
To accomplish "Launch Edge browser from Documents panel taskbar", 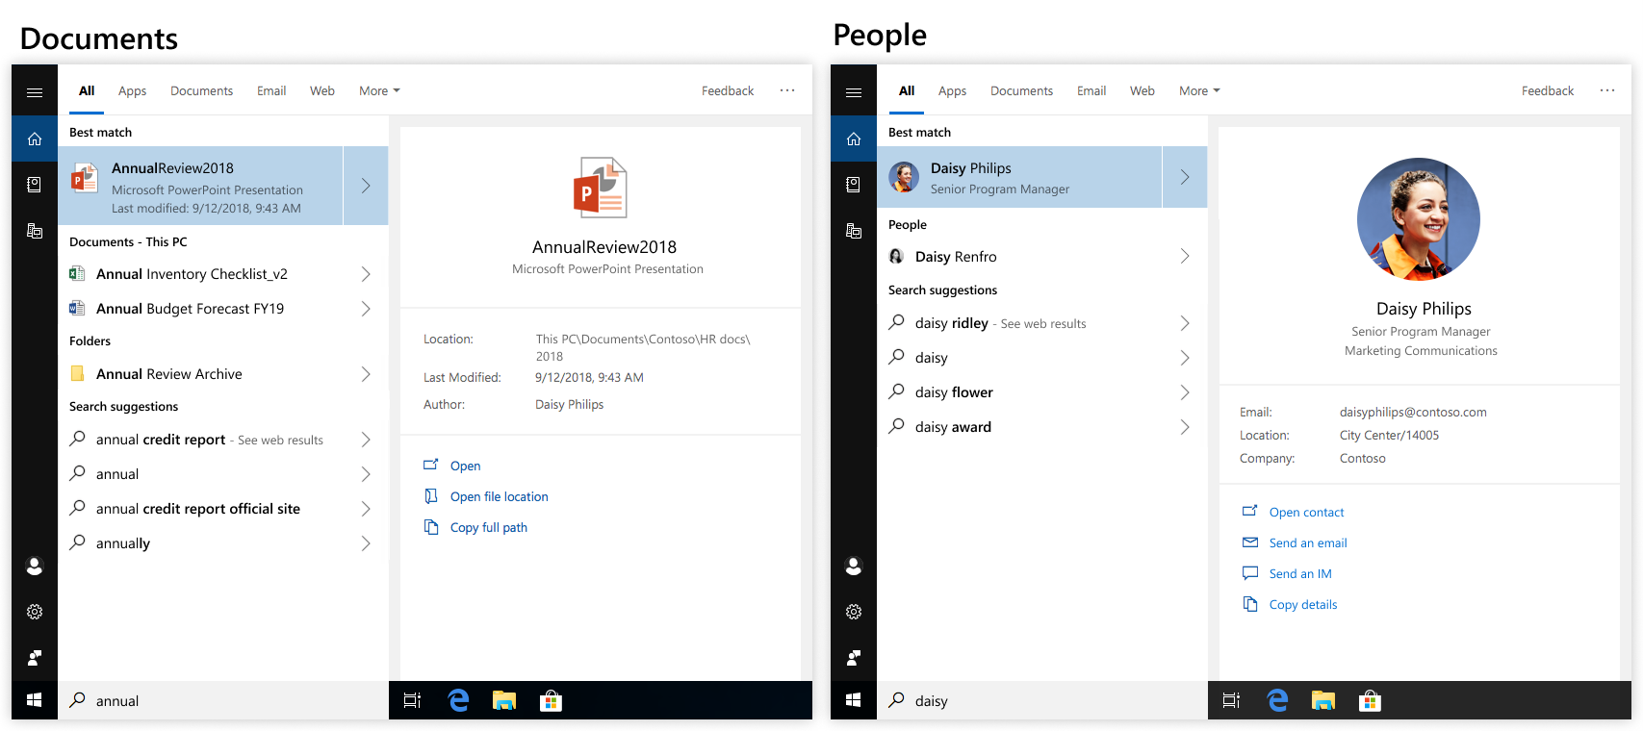I will coord(458,700).
